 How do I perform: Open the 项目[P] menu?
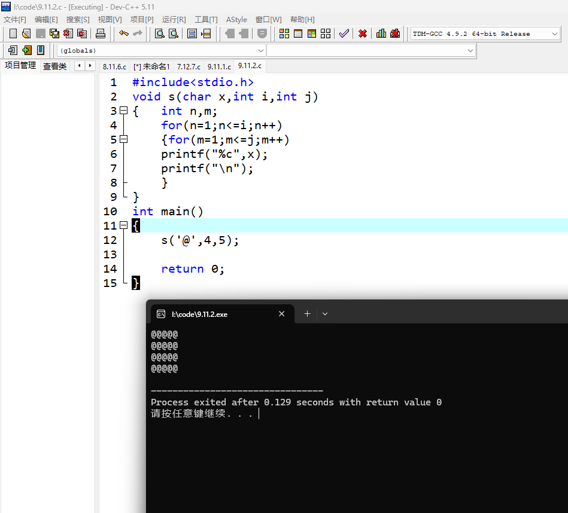pyautogui.click(x=142, y=20)
